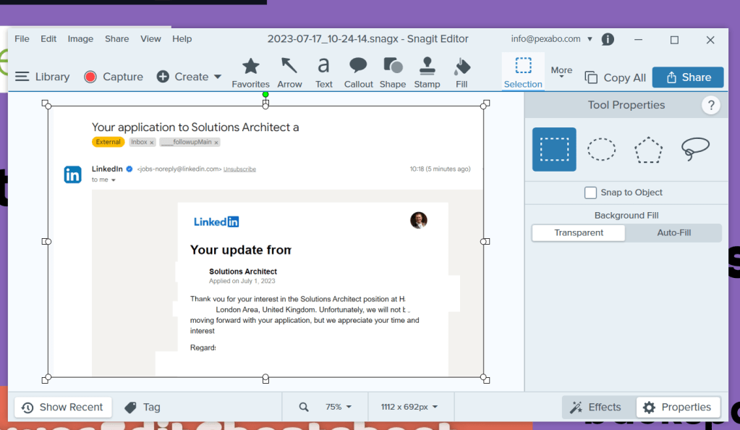
Task: Click the External label tag
Action: (x=108, y=142)
